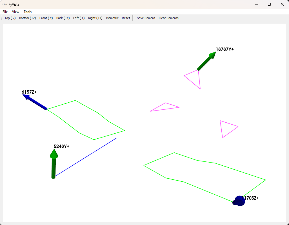Set the Isometric camera view
This screenshot has height=225, width=289.
pos(112,18)
